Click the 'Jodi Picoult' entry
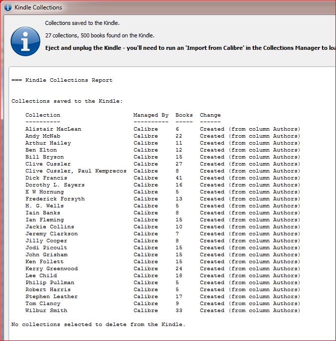 (x=46, y=247)
